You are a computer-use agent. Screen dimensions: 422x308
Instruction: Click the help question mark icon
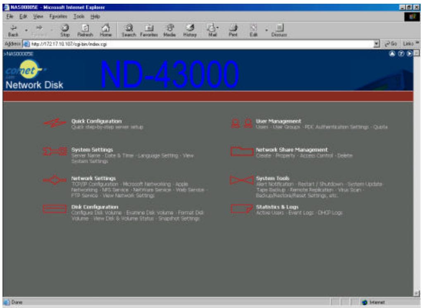pyautogui.click(x=401, y=54)
